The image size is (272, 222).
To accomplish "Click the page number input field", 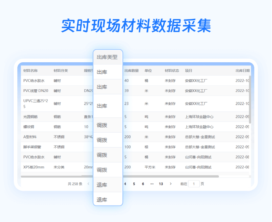I will point(194,184).
